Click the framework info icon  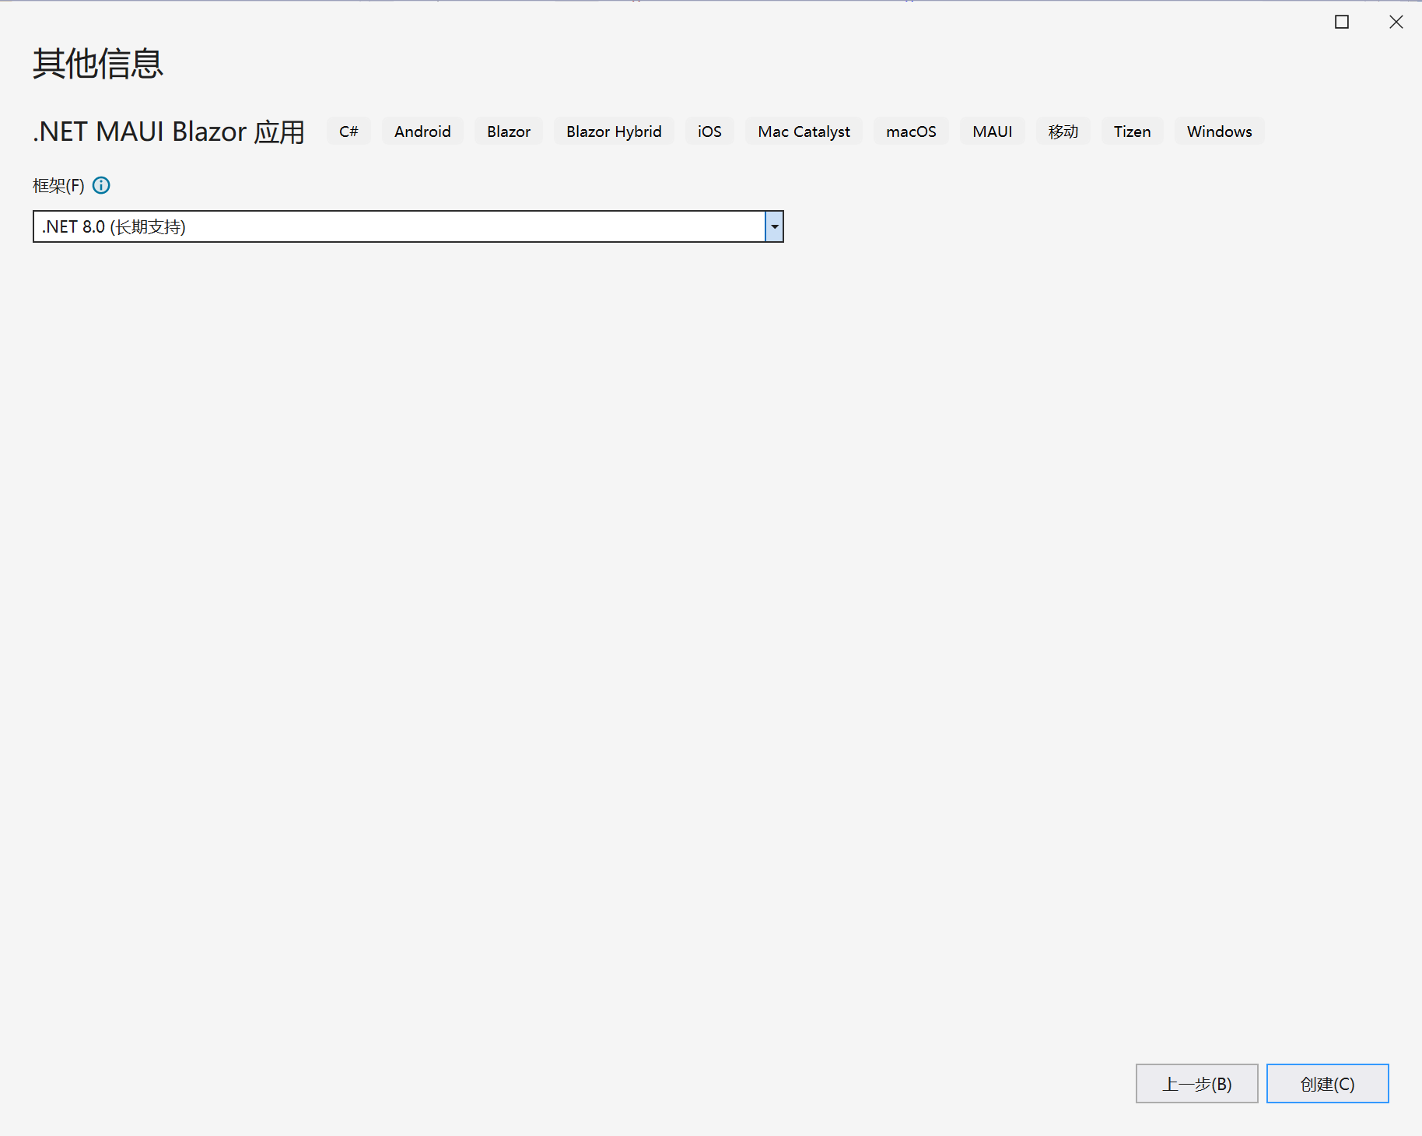101,185
